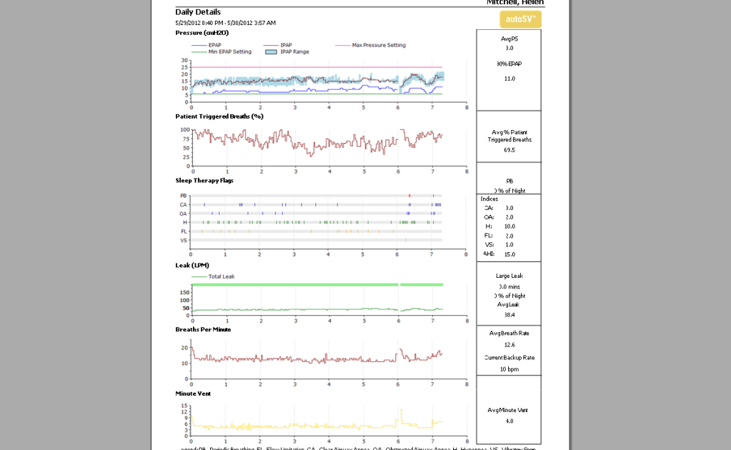The height and width of the screenshot is (450, 731).
Task: Click the 69.5 triggered breaths value
Action: (509, 150)
